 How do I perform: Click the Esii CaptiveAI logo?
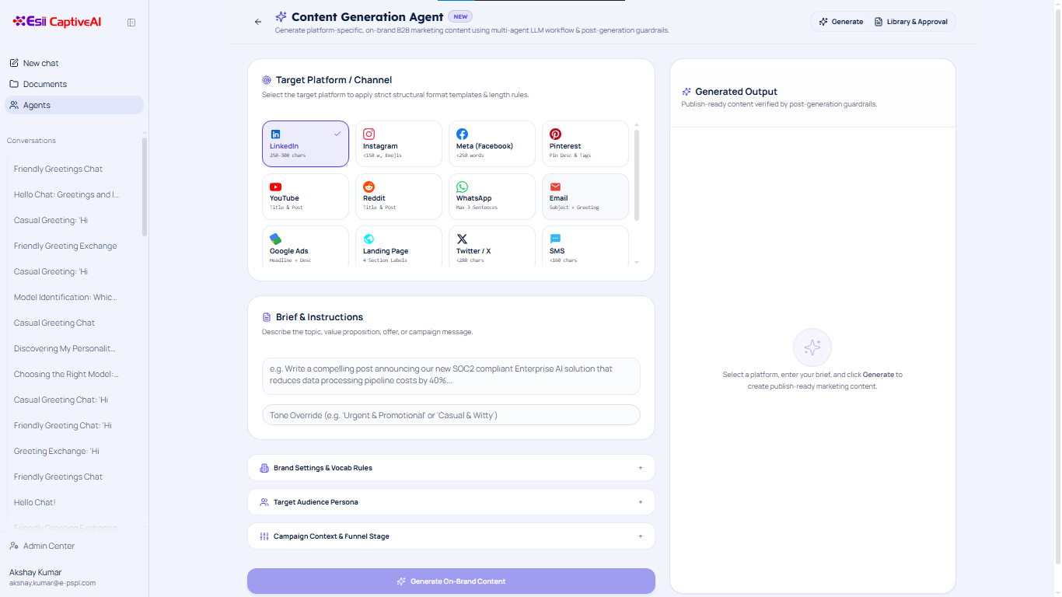57,22
